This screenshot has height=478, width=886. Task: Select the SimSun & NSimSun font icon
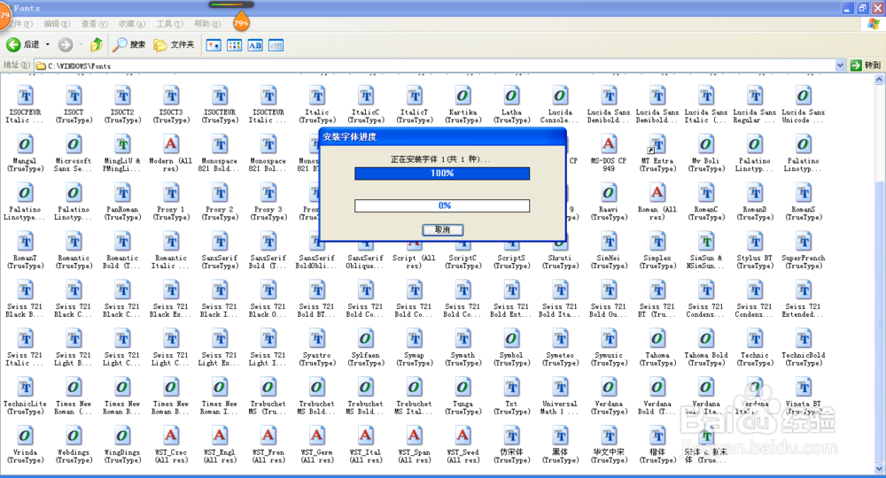click(x=705, y=242)
